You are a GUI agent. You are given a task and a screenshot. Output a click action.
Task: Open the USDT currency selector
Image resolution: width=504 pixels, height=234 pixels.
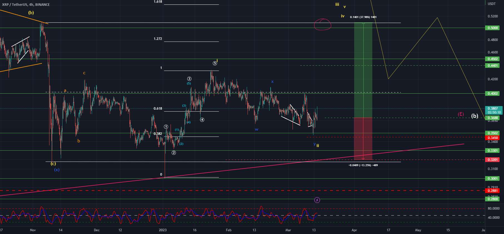[492, 4]
